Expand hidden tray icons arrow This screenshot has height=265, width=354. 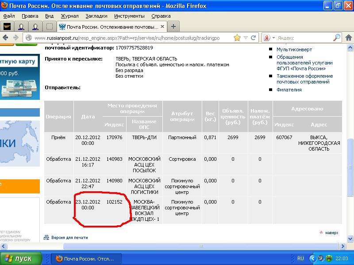tap(313, 258)
